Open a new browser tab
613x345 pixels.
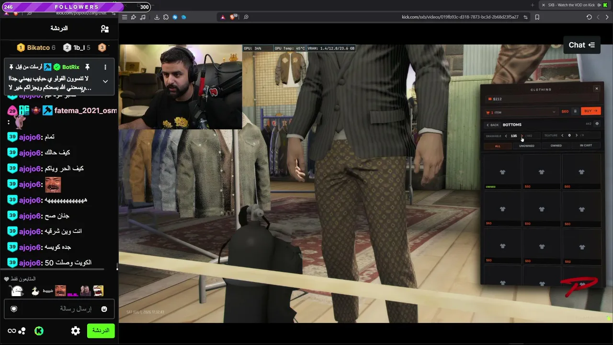tap(533, 5)
